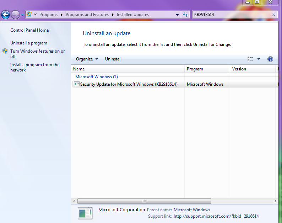Click the greyed Forward arrow button

[16, 15]
